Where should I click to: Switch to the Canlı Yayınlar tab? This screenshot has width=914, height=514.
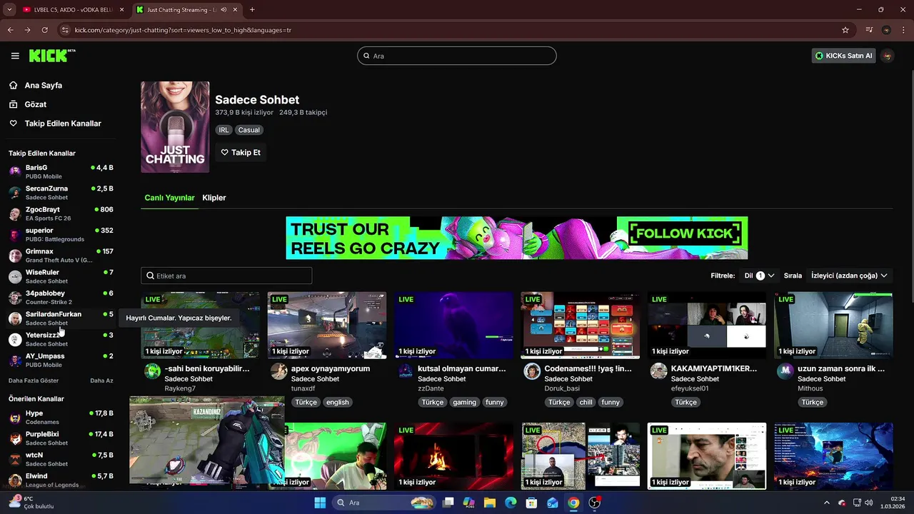coord(169,198)
